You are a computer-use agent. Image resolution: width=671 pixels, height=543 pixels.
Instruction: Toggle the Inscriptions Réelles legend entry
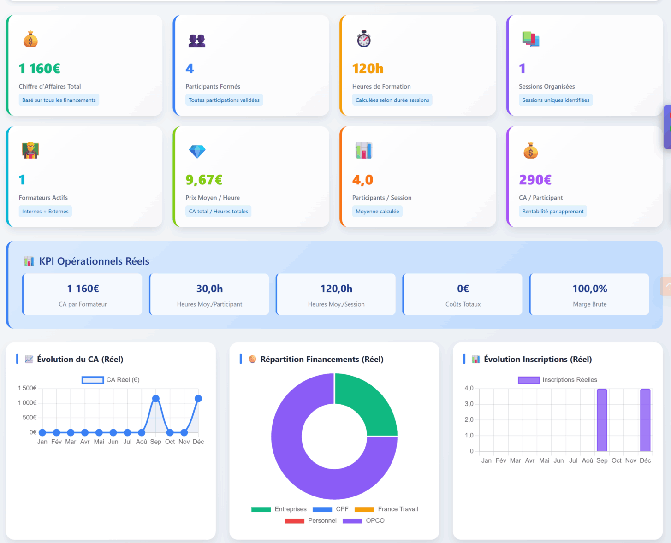tap(558, 380)
